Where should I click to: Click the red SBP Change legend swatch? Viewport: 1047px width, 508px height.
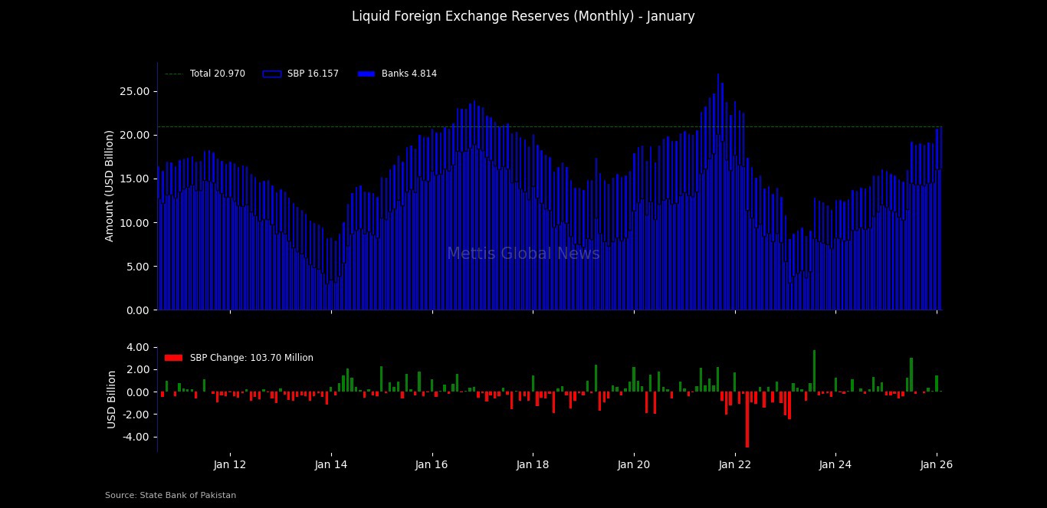coord(173,358)
